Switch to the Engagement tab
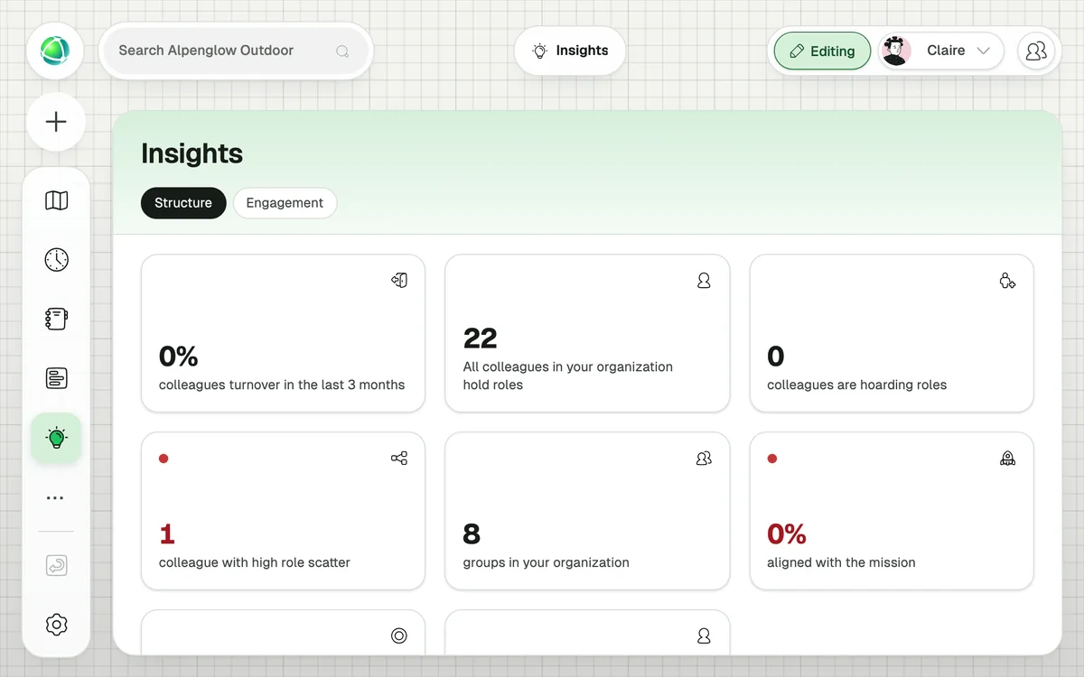 (x=285, y=203)
